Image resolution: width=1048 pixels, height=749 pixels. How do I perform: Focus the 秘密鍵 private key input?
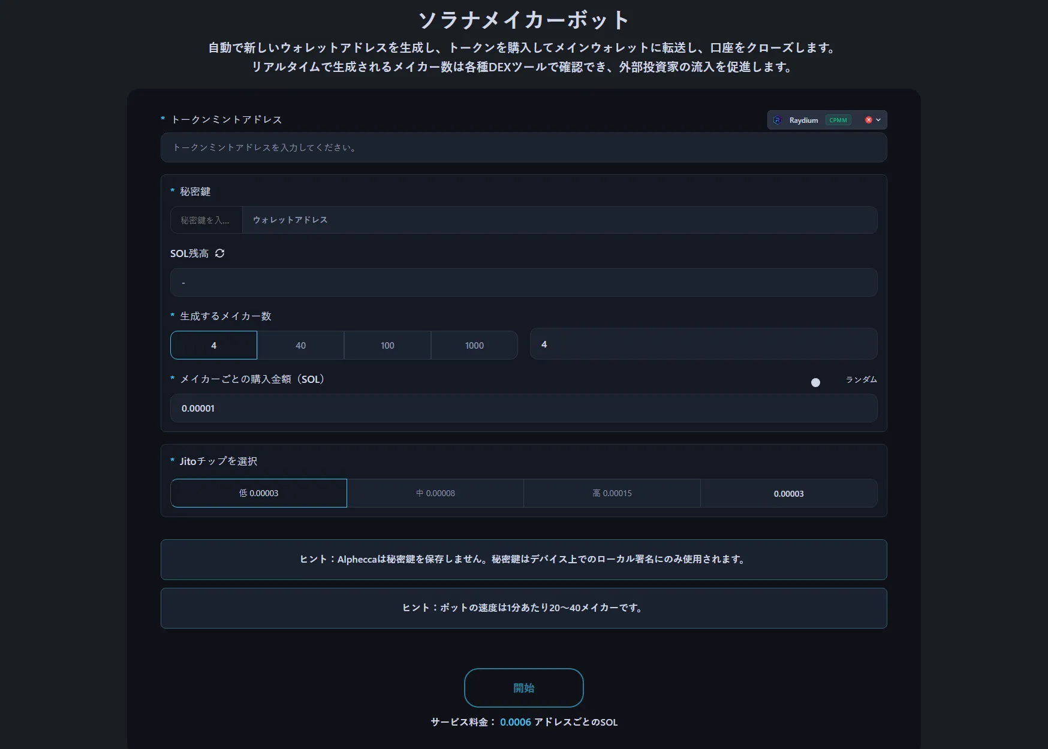pos(206,220)
